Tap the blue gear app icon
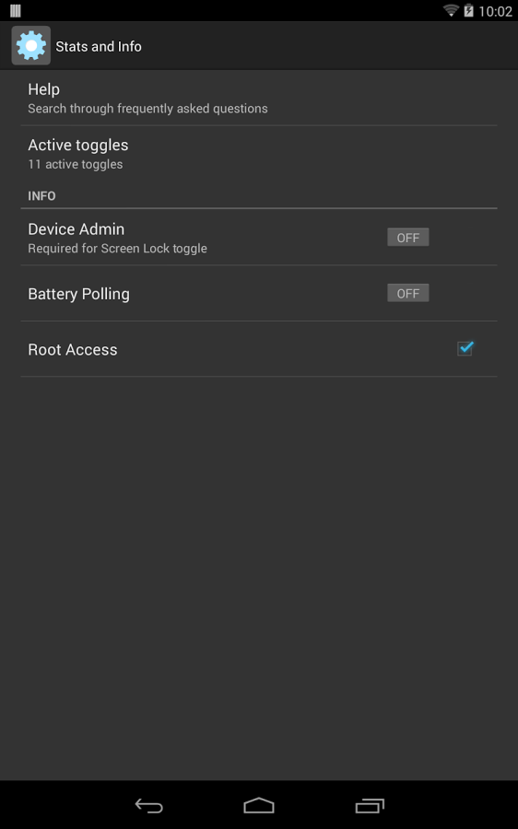Screen dimensions: 518x829 tap(31, 46)
